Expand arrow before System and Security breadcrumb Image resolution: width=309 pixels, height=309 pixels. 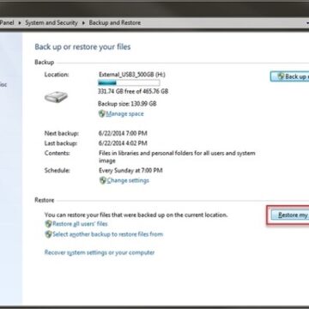(20, 23)
